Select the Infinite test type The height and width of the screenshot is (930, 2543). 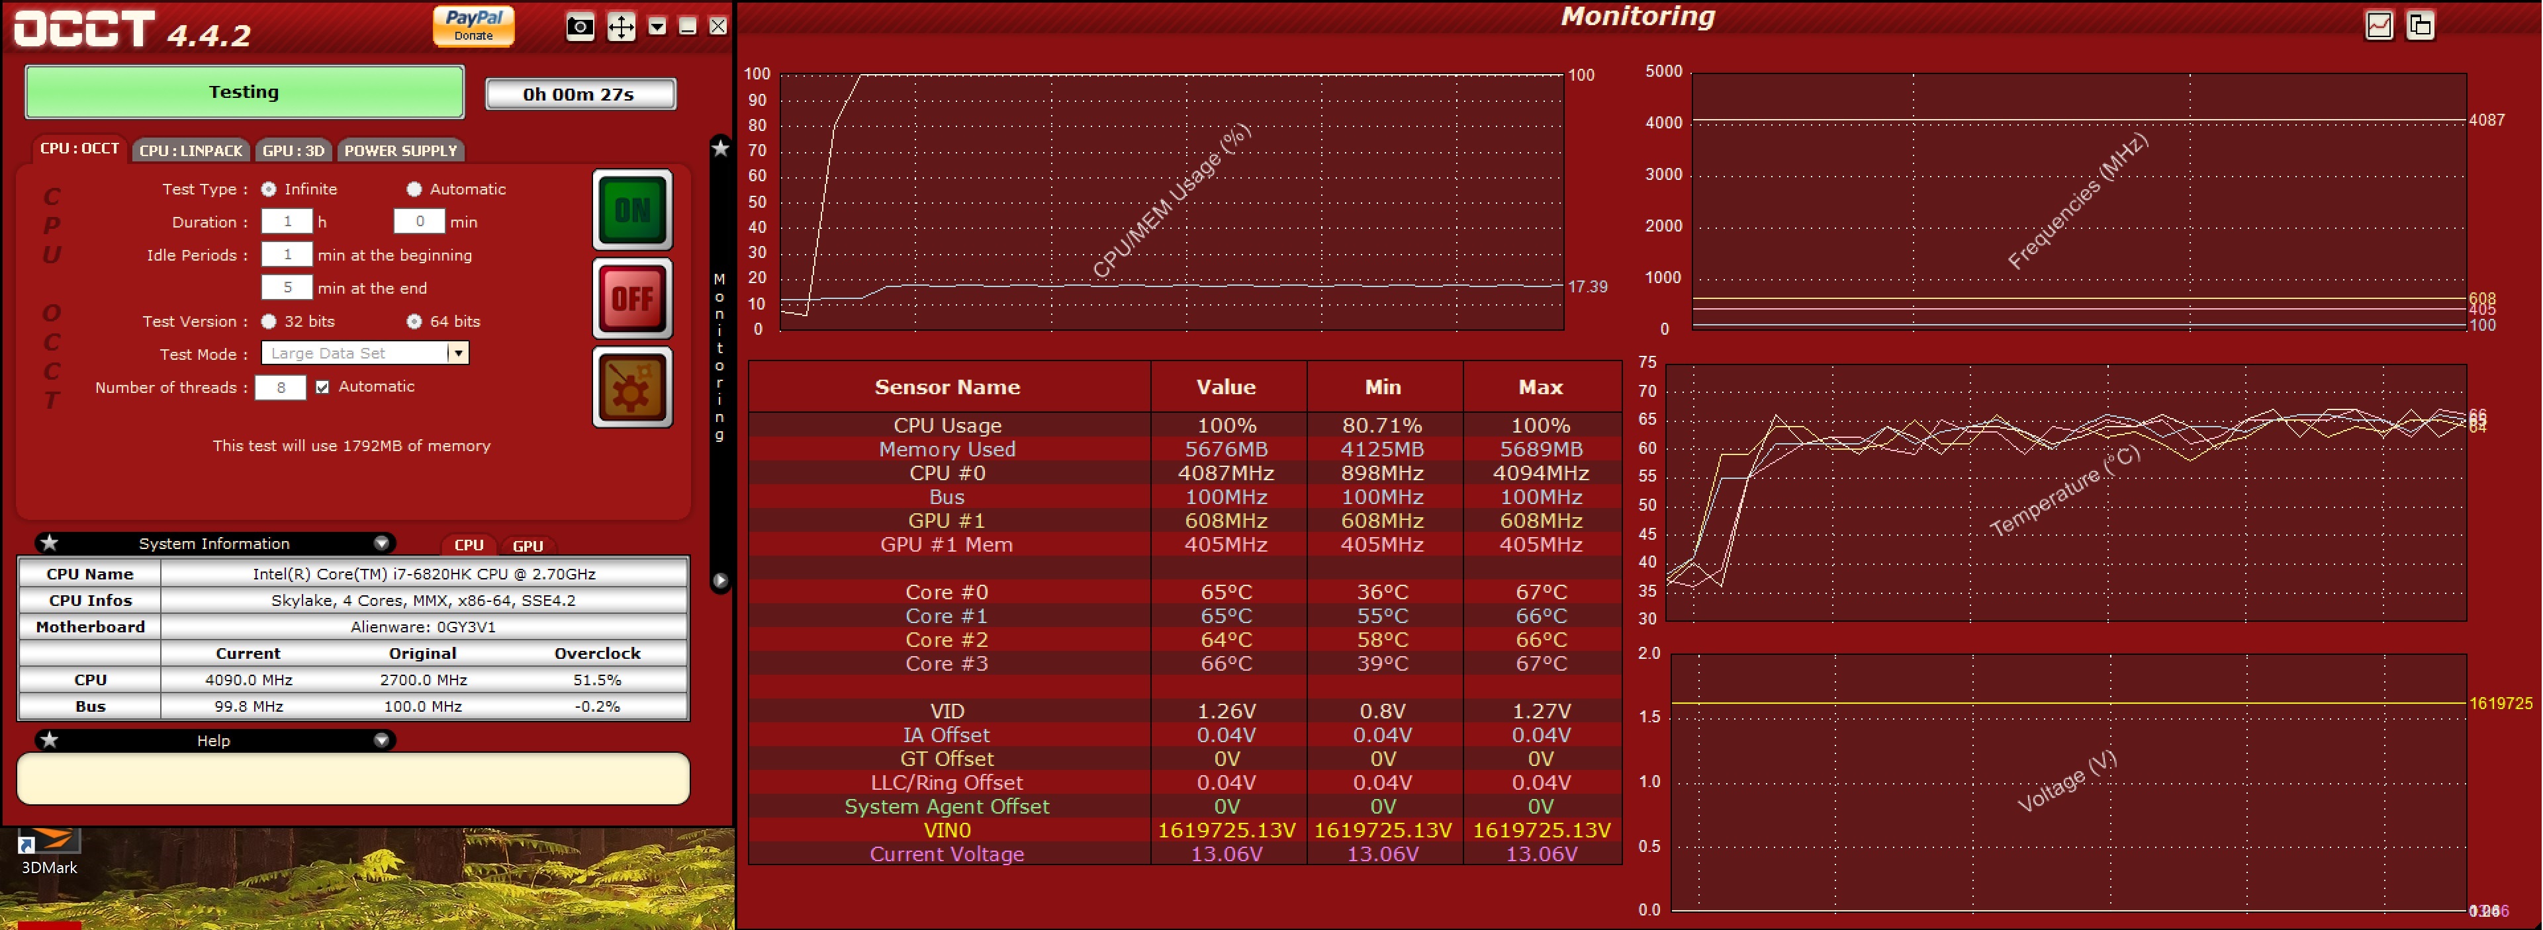[269, 189]
